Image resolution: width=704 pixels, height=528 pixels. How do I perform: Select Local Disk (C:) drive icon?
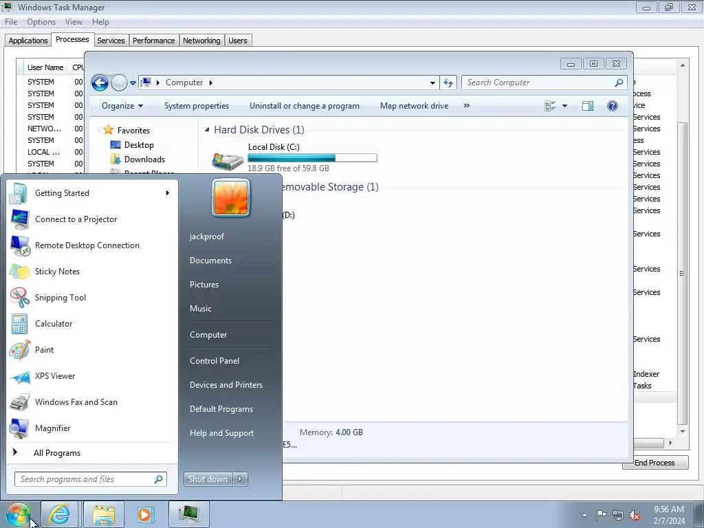[228, 161]
